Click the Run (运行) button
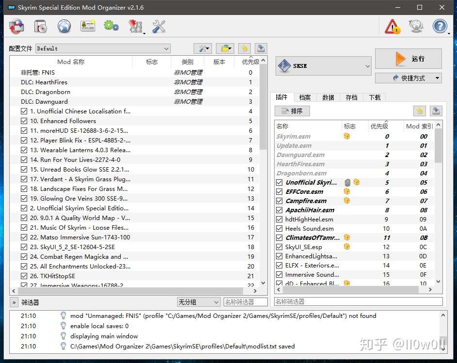The image size is (457, 363). 408,59
